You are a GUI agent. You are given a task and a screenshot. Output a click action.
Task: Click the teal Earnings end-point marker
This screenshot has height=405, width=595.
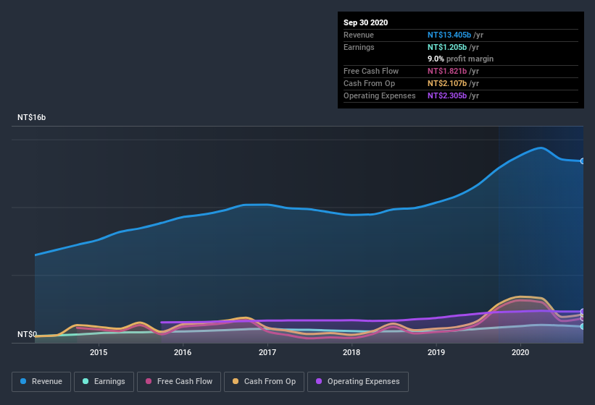point(583,326)
